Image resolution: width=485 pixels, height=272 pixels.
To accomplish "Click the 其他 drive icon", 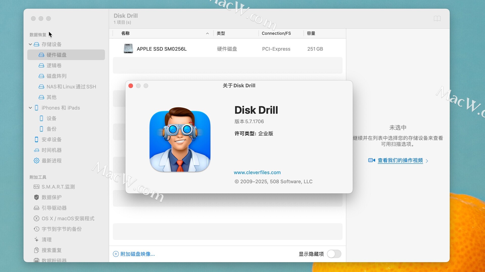I will pos(41,97).
